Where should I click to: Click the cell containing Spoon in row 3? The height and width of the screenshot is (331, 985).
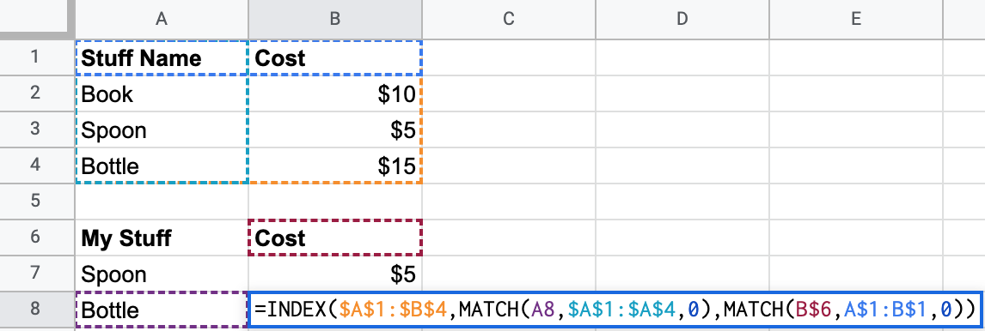coord(162,129)
